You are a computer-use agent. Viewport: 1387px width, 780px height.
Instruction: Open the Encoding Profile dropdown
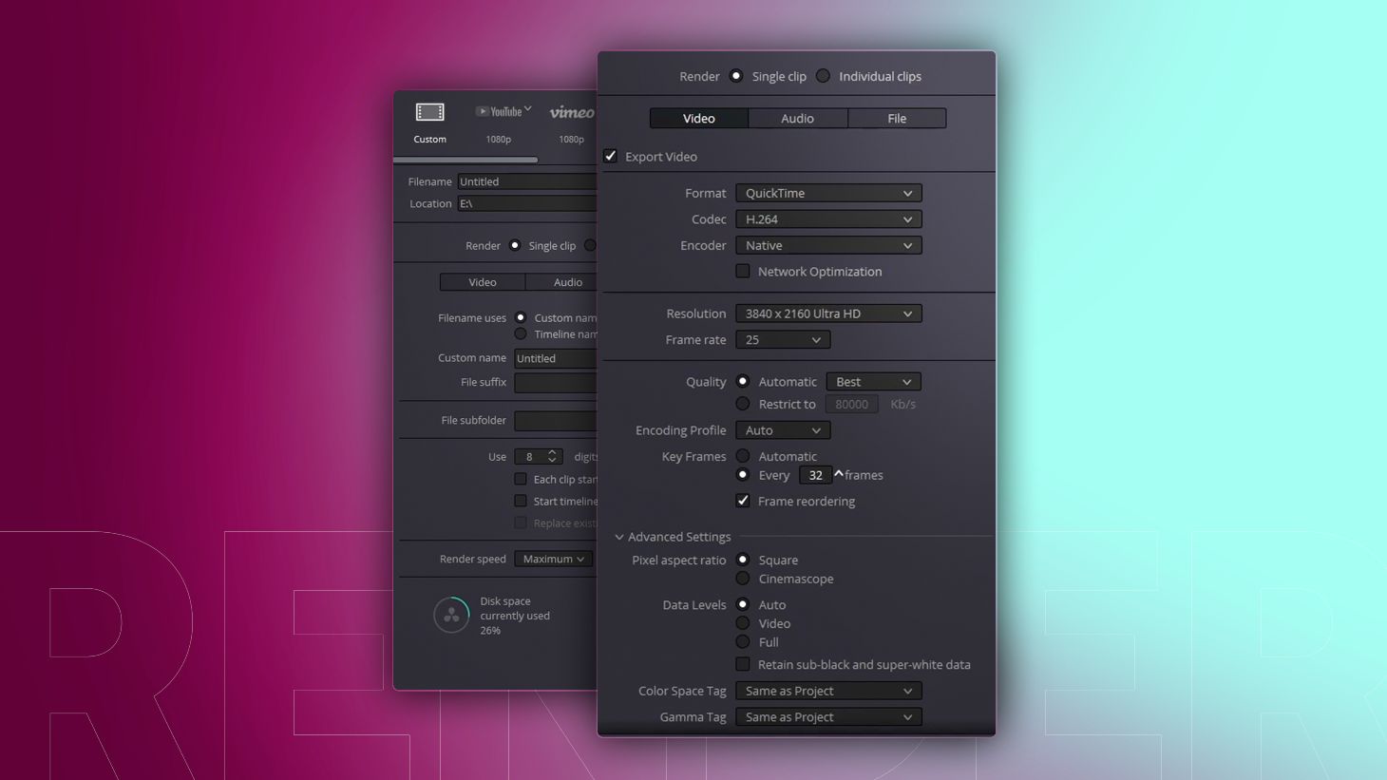tap(783, 430)
